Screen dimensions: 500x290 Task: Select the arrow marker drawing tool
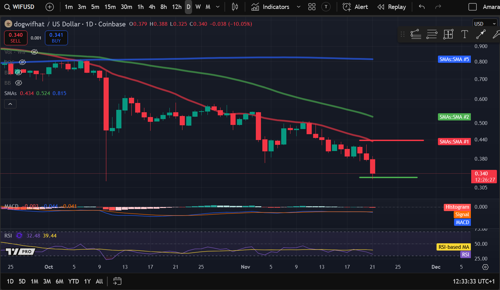click(481, 34)
